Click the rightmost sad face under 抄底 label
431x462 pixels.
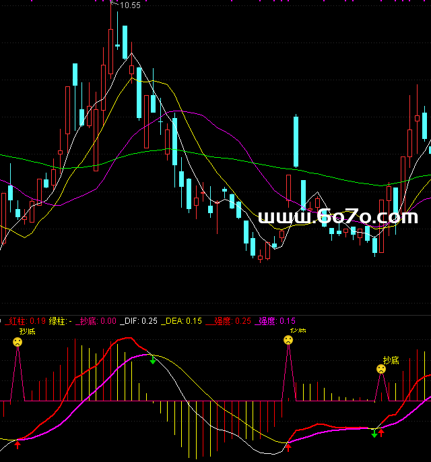tap(381, 369)
